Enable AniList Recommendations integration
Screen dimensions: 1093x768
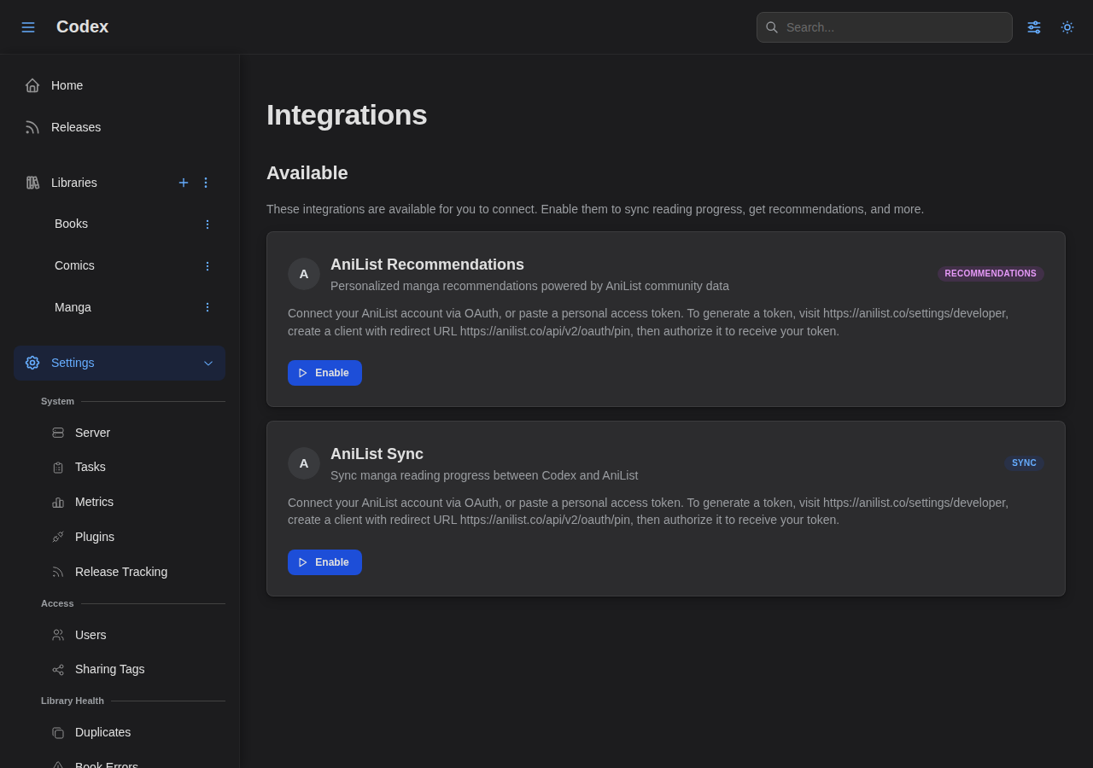(324, 373)
